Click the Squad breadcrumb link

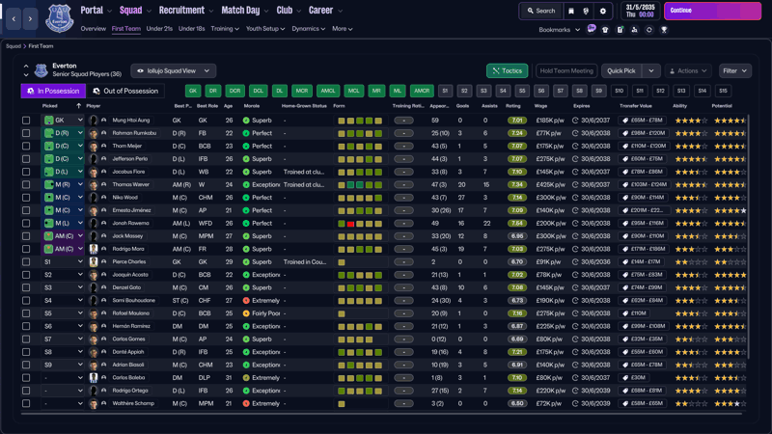[14, 45]
